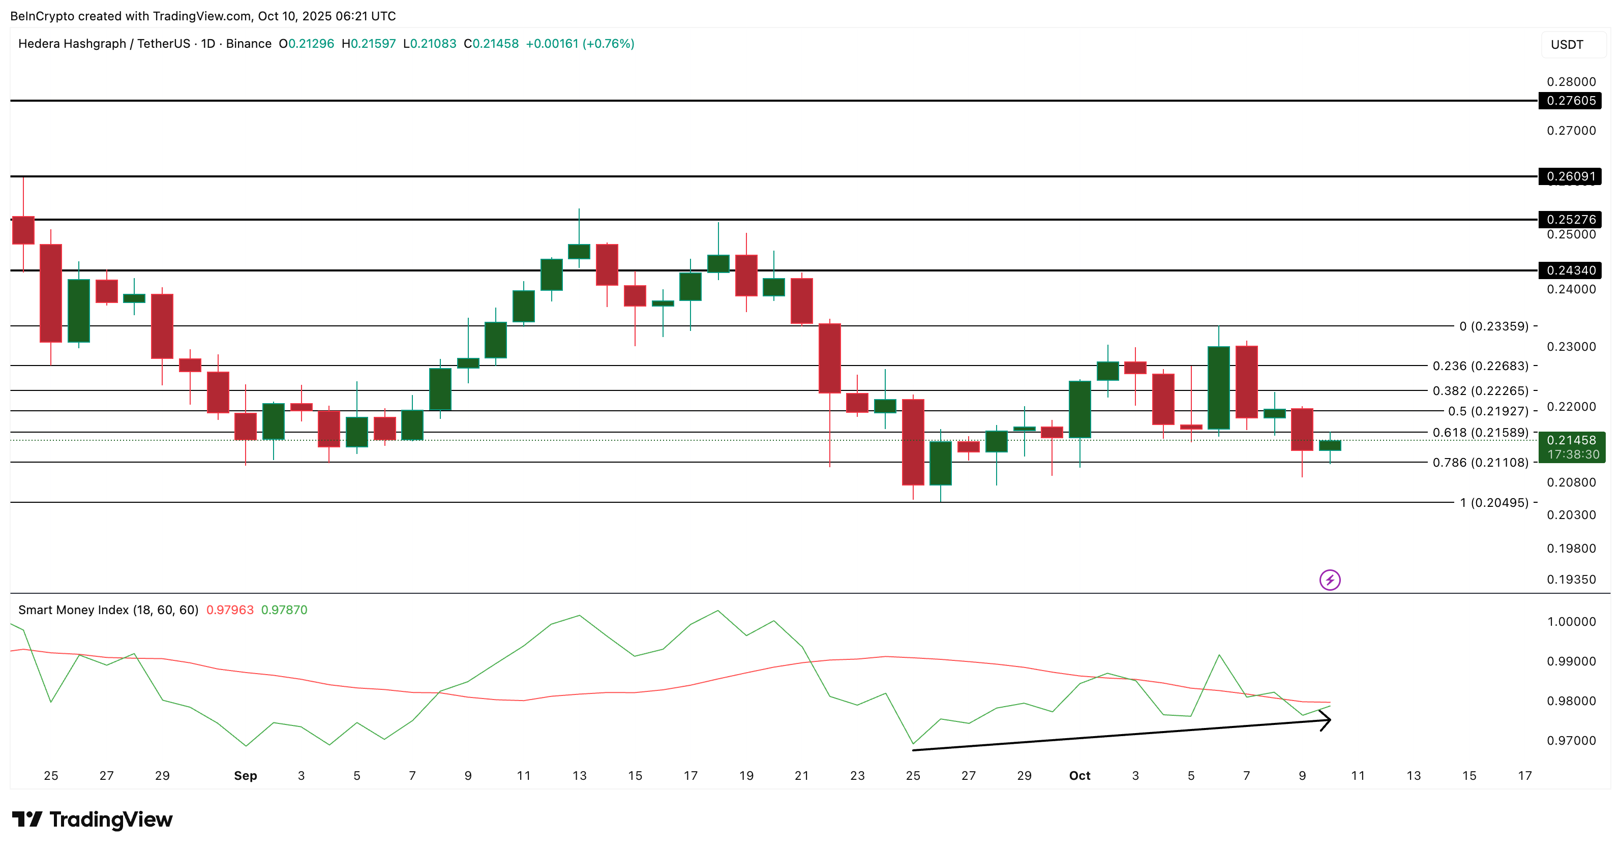The width and height of the screenshot is (1621, 850).
Task: Click the Fib 0.786 (0.21108) label
Action: pyautogui.click(x=1480, y=463)
